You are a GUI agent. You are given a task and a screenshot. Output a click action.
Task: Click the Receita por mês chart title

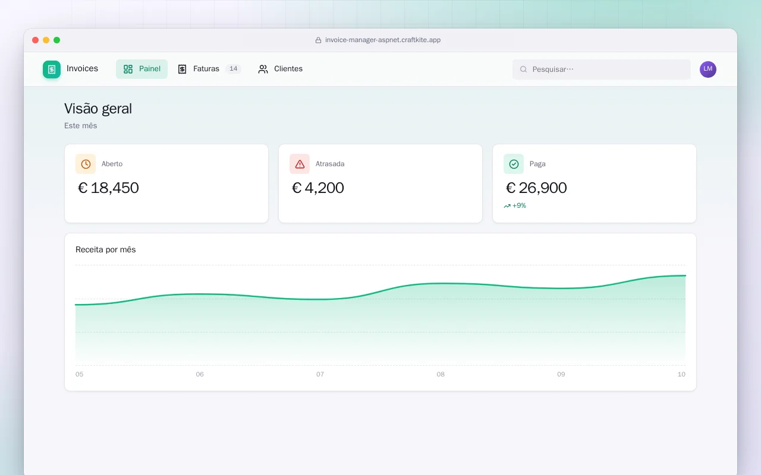pos(106,250)
